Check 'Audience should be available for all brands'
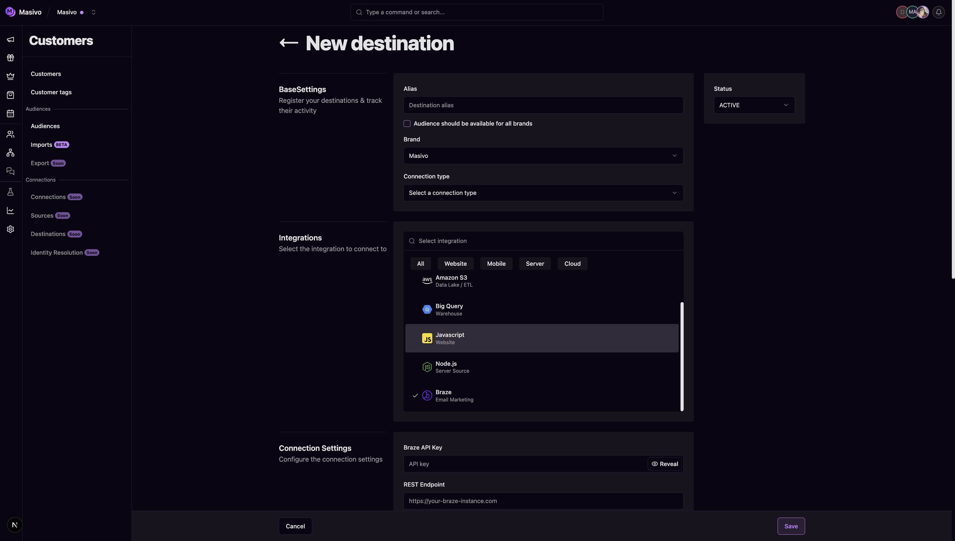Image resolution: width=955 pixels, height=541 pixels. pyautogui.click(x=407, y=124)
